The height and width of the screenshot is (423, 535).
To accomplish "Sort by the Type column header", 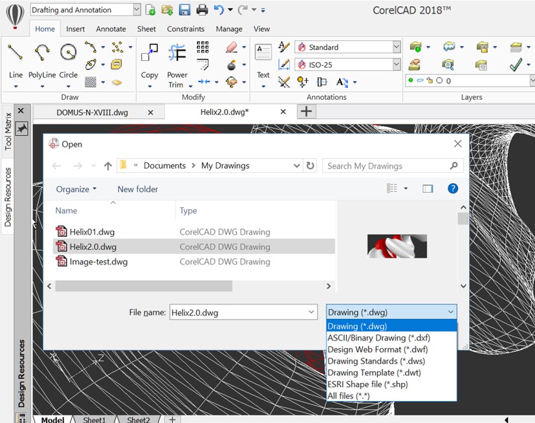I will (188, 210).
